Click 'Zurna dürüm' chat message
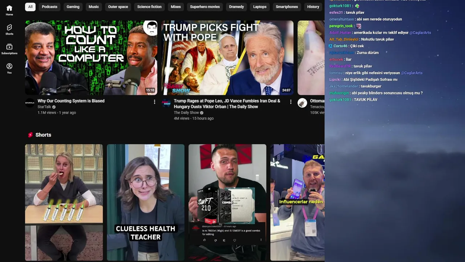 tap(368, 53)
